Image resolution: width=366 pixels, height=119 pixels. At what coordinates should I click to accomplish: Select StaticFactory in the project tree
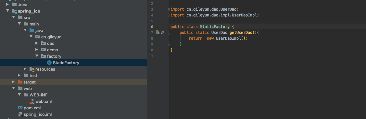click(x=66, y=63)
